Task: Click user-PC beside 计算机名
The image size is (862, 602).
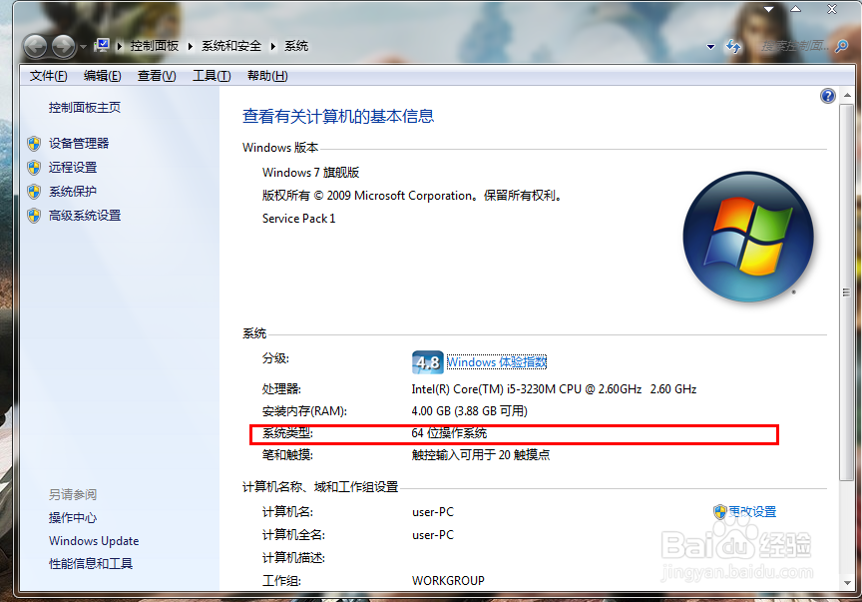Action: 433,512
